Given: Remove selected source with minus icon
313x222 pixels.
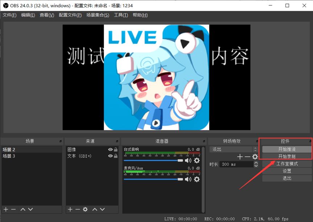Looking at the screenshot, I should pyautogui.click(x=78, y=209).
